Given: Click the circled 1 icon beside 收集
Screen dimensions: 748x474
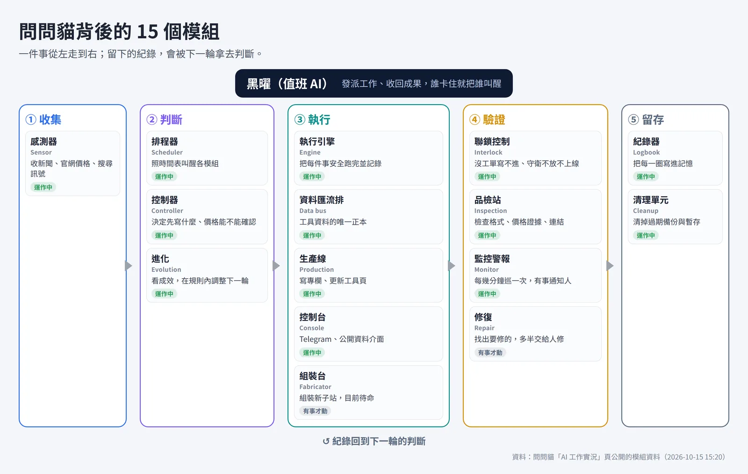Looking at the screenshot, I should coord(31,120).
